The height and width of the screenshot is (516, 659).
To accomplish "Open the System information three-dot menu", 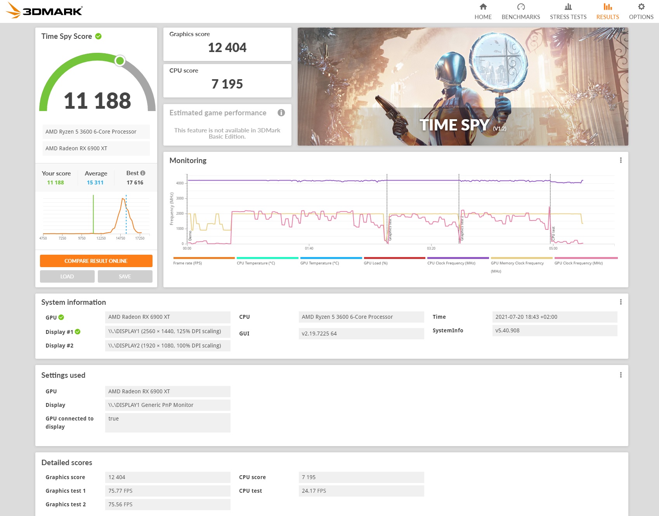I will point(621,302).
